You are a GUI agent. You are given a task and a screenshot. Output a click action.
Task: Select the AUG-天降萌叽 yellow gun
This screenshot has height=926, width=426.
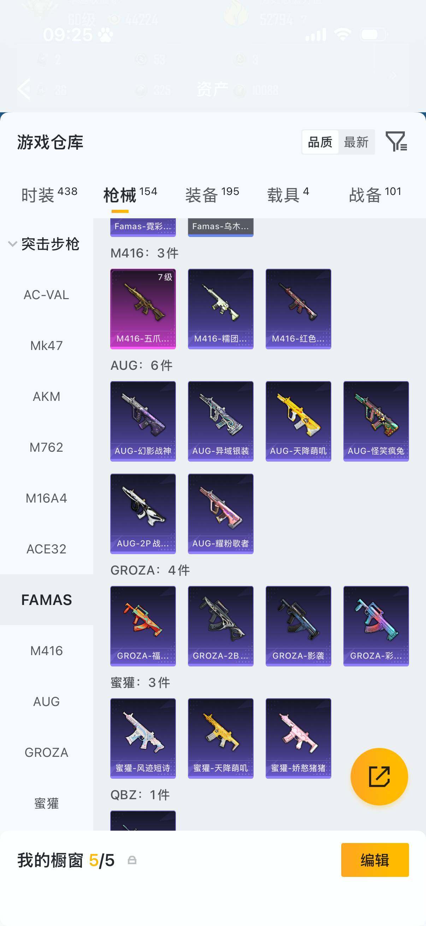click(x=298, y=421)
